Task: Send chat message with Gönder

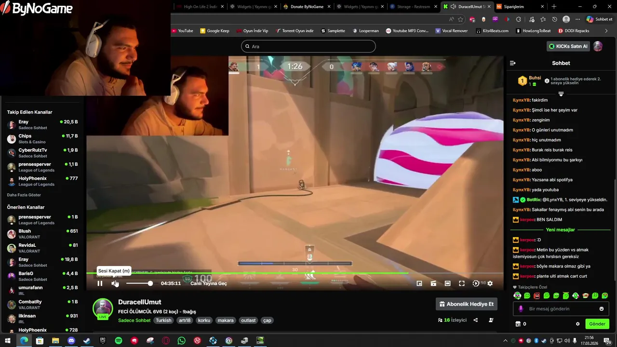Action: click(x=597, y=324)
